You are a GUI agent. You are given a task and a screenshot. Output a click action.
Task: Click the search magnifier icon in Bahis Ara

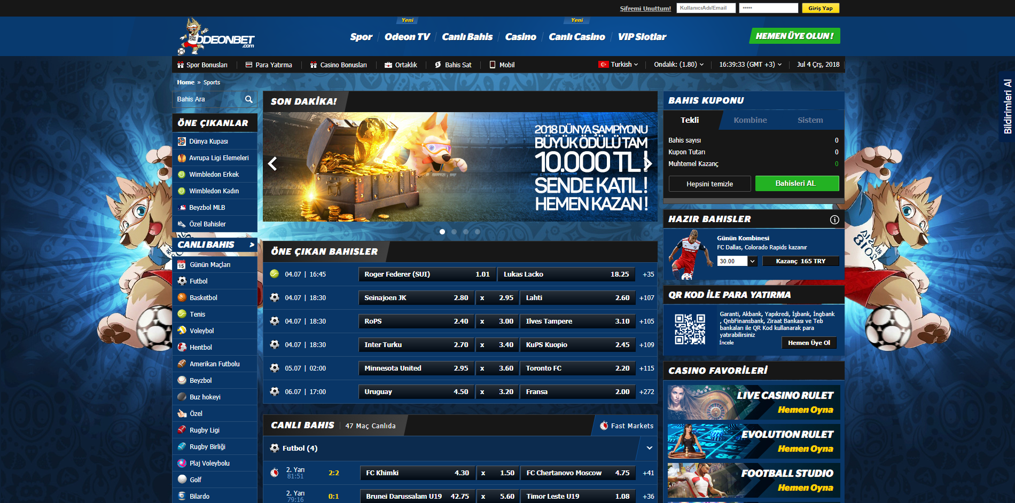[248, 99]
